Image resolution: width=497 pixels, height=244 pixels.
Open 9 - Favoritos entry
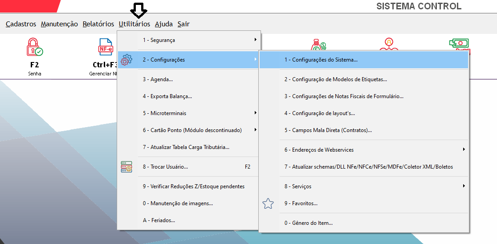tap(364, 203)
